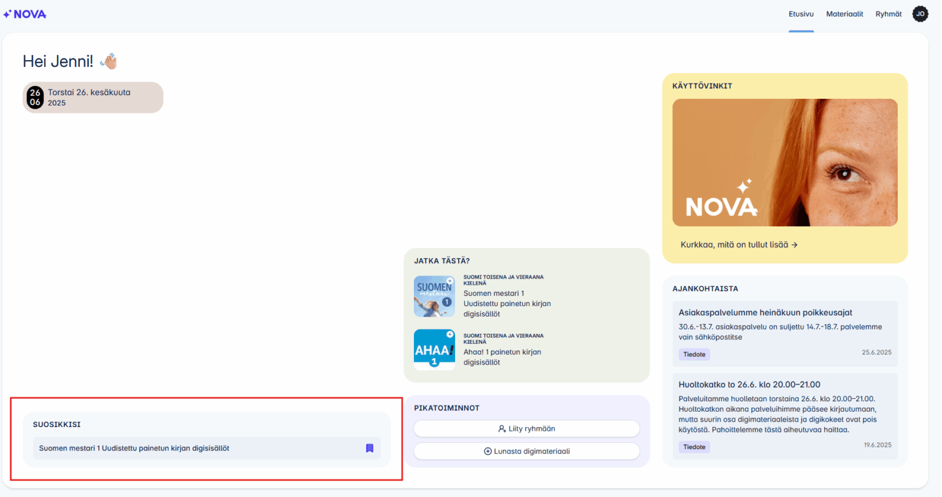Image resolution: width=942 pixels, height=497 pixels.
Task: Go to the Ryhmät tab
Action: point(888,14)
